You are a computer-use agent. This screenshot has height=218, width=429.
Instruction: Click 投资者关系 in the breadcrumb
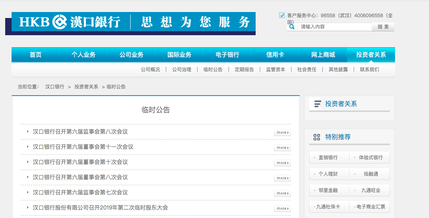(86, 87)
